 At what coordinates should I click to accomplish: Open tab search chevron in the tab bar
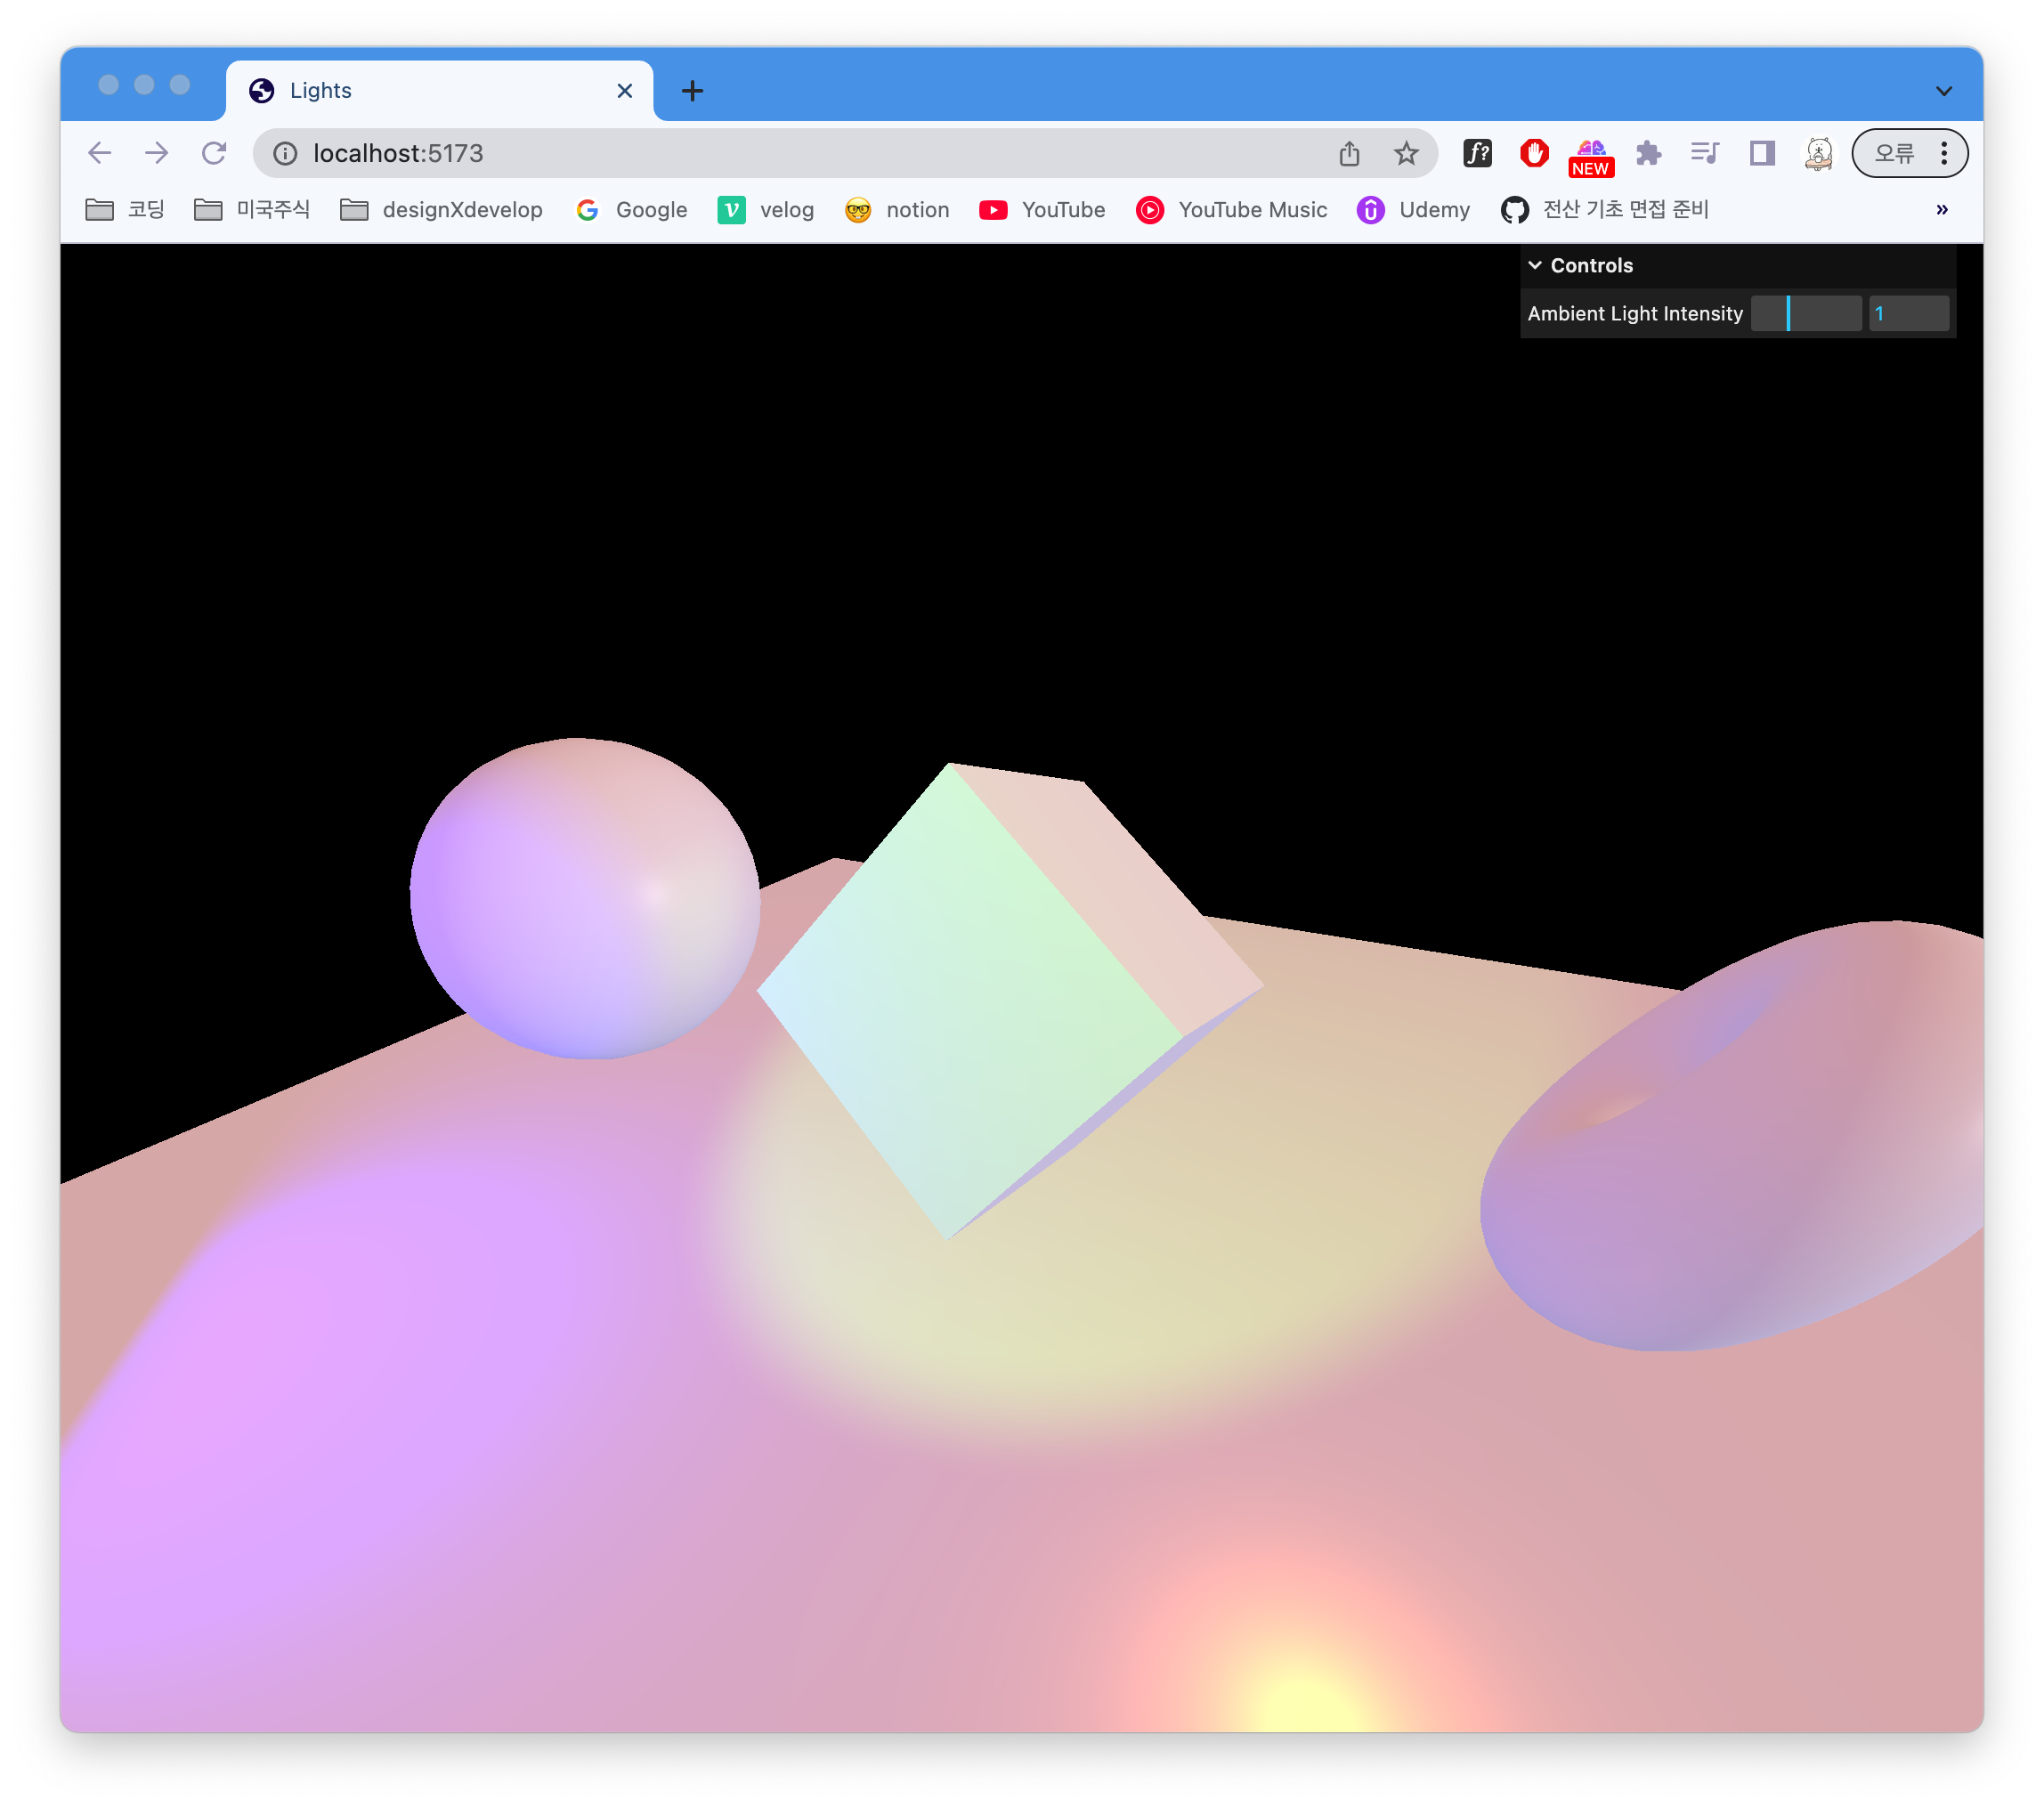coord(1943,91)
